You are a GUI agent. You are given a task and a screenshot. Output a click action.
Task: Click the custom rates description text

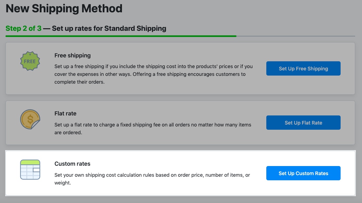[152, 179]
